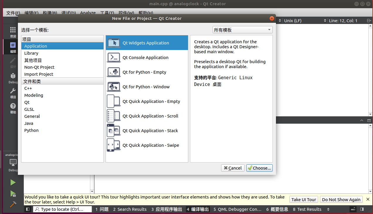Screen dimensions: 373x214
Task: Select C++ under files and classes
Action: [62, 88]
